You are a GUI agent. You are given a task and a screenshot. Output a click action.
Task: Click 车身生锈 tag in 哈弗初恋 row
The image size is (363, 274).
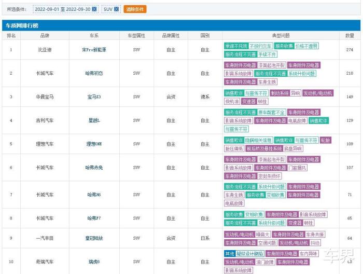tap(267, 82)
